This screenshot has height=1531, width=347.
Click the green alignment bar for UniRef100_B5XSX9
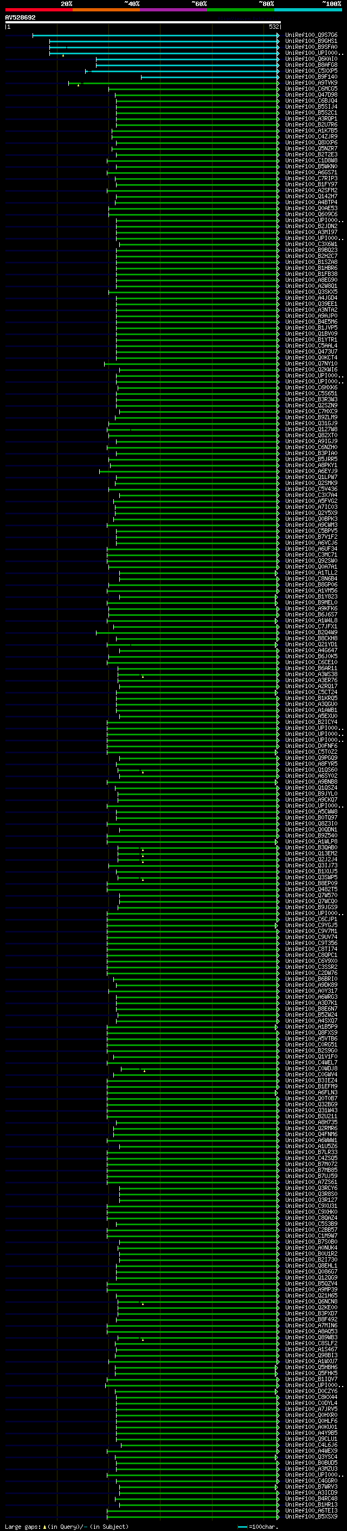pyautogui.click(x=193, y=1517)
